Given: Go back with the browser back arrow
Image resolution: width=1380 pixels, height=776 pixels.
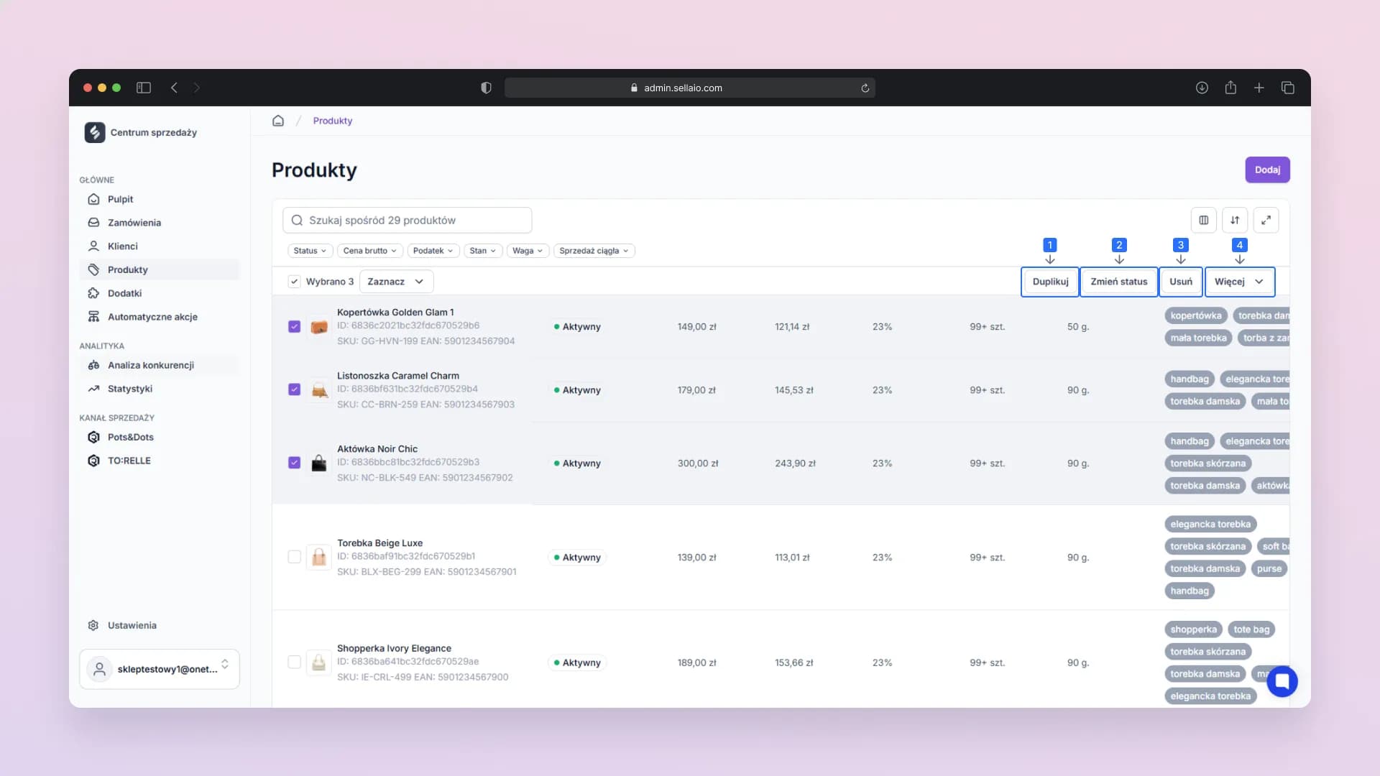Looking at the screenshot, I should pyautogui.click(x=174, y=88).
